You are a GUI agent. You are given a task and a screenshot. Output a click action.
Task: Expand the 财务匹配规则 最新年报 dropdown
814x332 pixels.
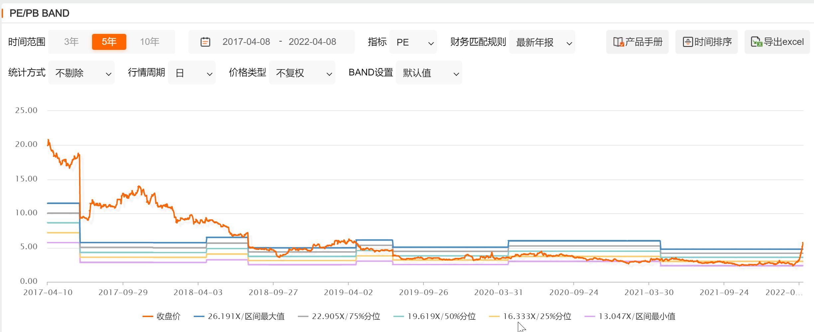point(542,42)
